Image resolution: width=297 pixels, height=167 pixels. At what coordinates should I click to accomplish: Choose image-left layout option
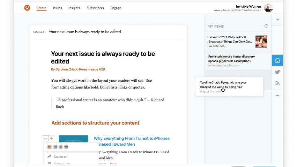49,147
